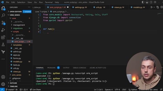
Task: Toggle the Primary Side Bar layout icon
Action: click(x=143, y=2)
